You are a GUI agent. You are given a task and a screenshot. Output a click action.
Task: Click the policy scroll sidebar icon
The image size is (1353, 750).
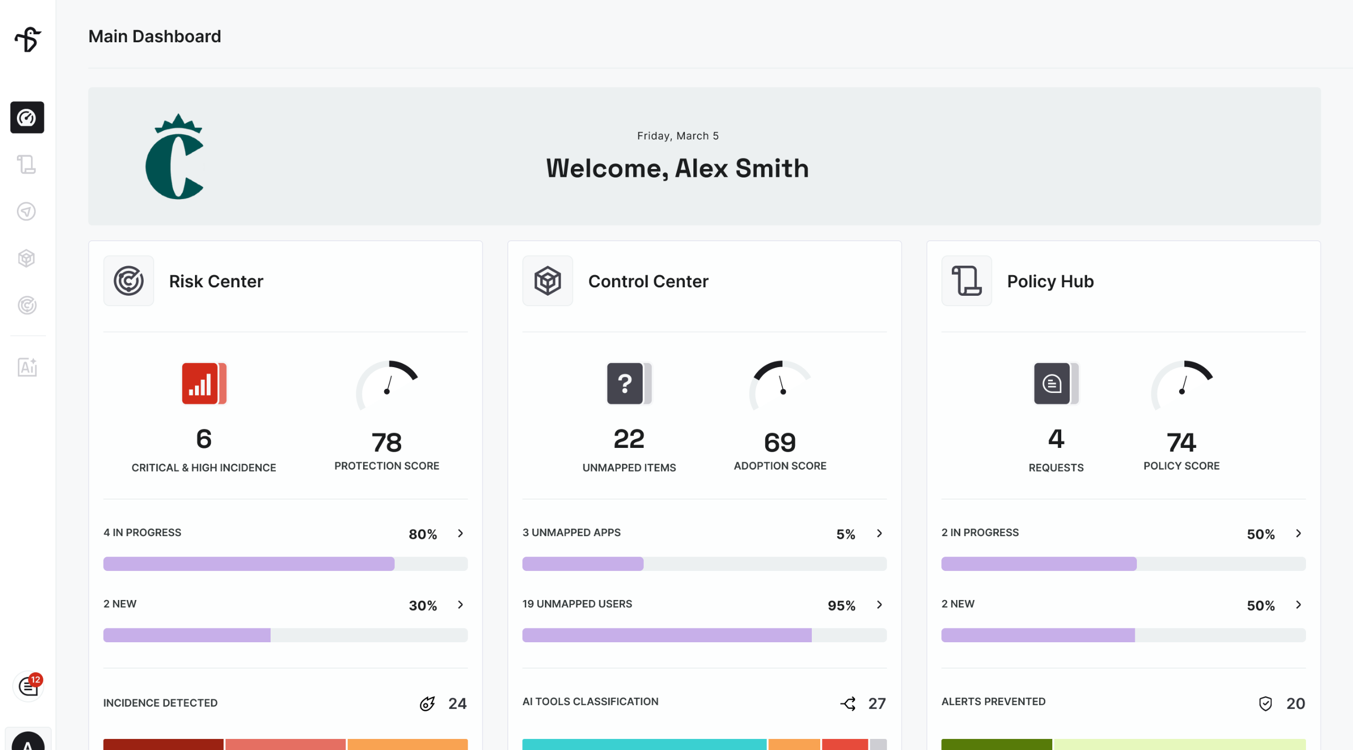point(27,164)
